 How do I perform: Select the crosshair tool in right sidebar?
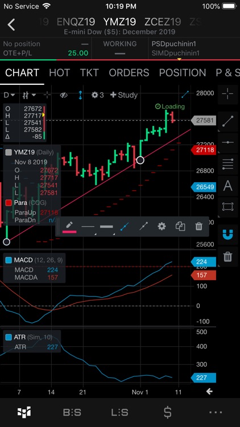coord(227,94)
